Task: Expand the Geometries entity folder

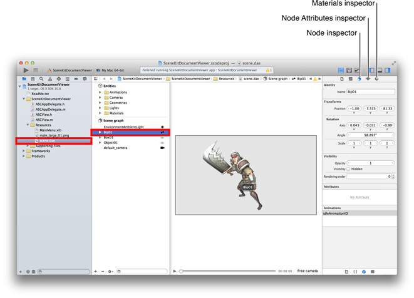Action: pos(100,103)
